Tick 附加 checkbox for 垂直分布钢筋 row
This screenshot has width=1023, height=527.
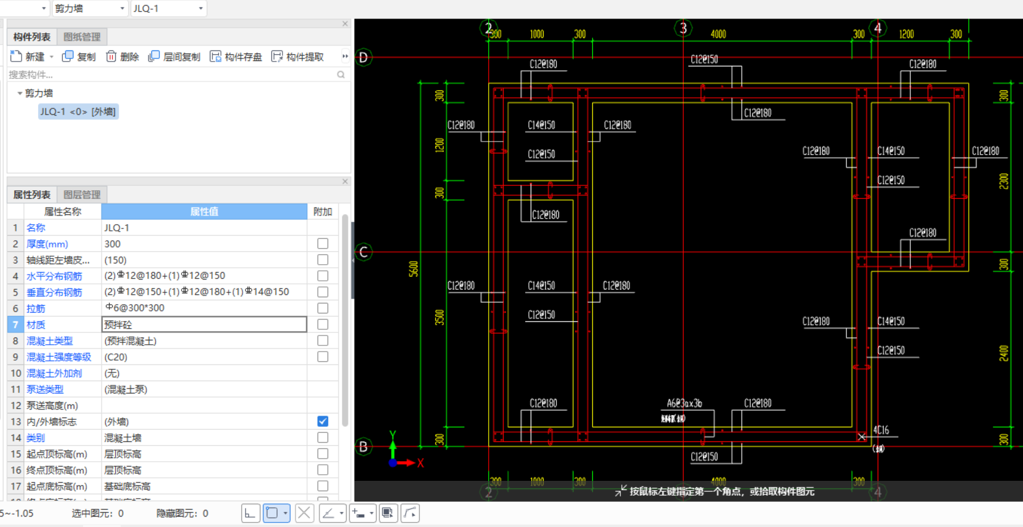pyautogui.click(x=323, y=292)
